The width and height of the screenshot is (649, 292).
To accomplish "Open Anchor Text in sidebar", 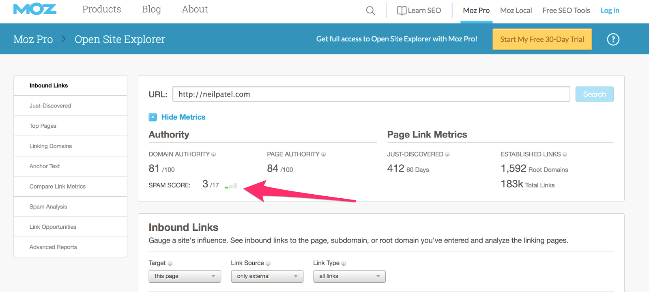I will pos(71,166).
